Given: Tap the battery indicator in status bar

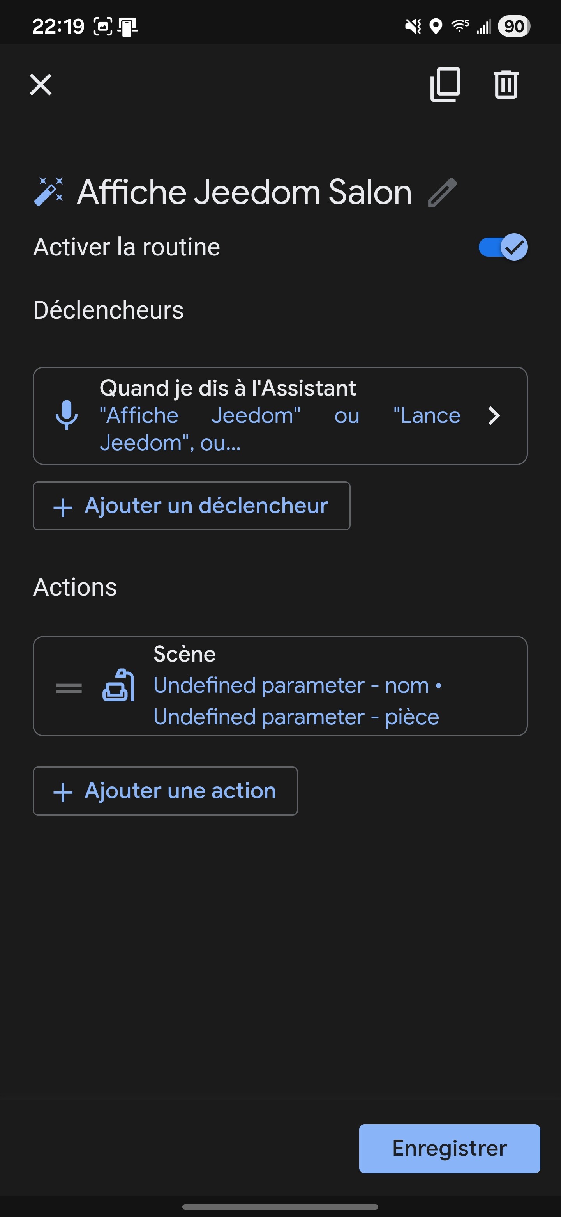Looking at the screenshot, I should click(x=514, y=26).
